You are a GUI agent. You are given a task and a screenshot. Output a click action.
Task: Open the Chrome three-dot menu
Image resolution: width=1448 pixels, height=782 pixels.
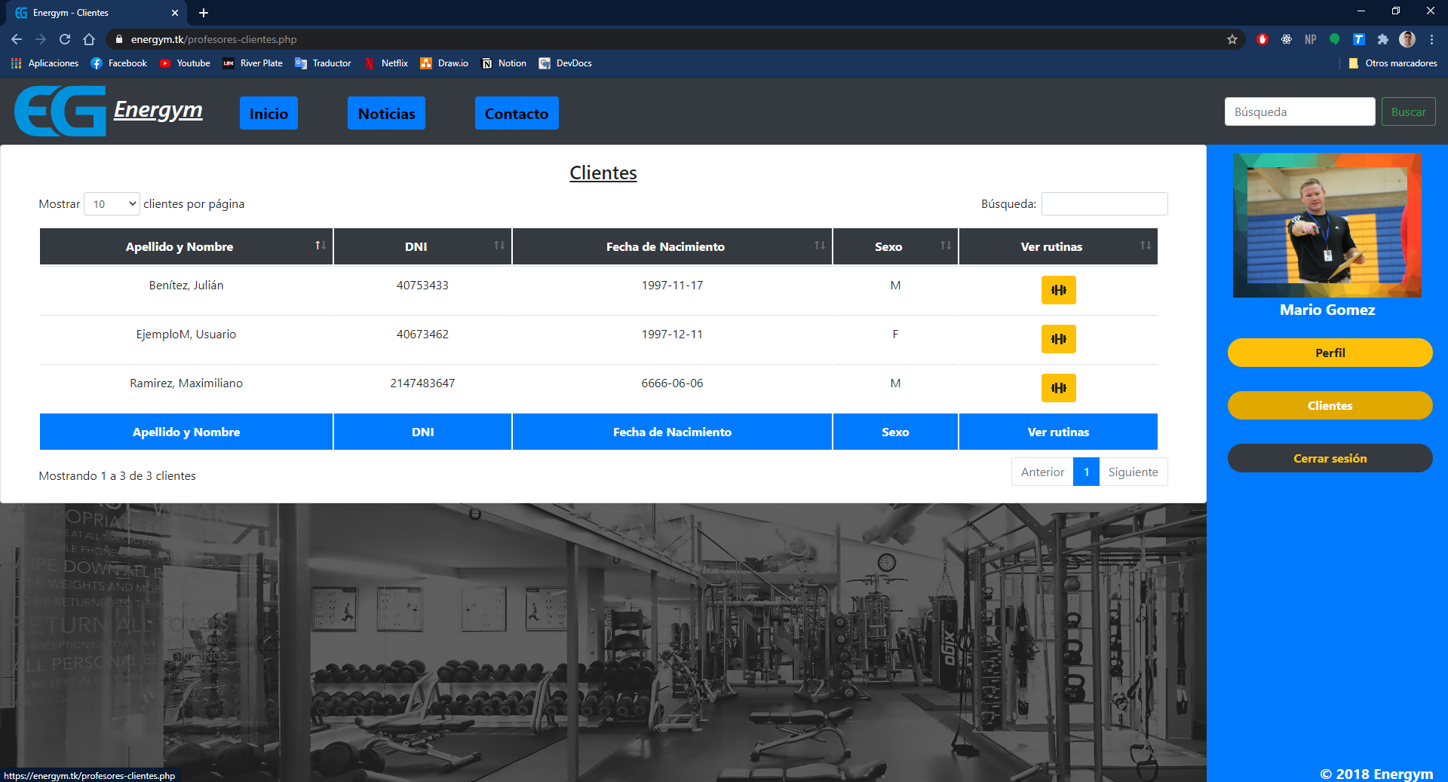(x=1431, y=39)
